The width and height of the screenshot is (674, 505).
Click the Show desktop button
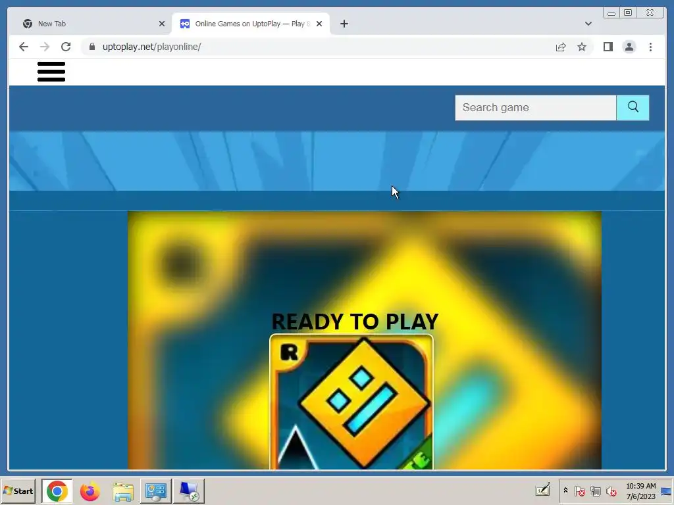tap(667, 491)
